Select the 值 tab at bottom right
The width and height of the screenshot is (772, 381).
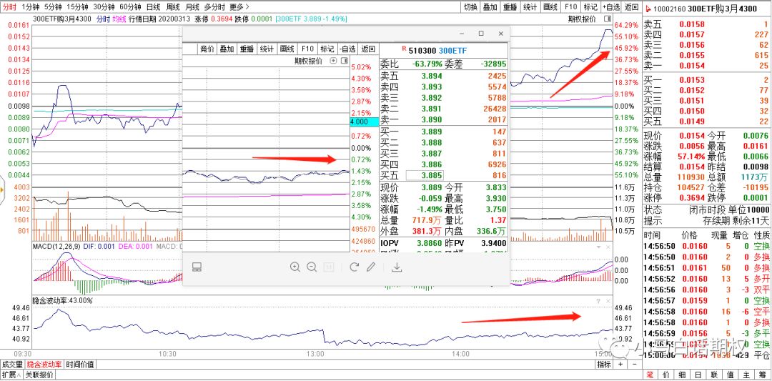click(731, 375)
